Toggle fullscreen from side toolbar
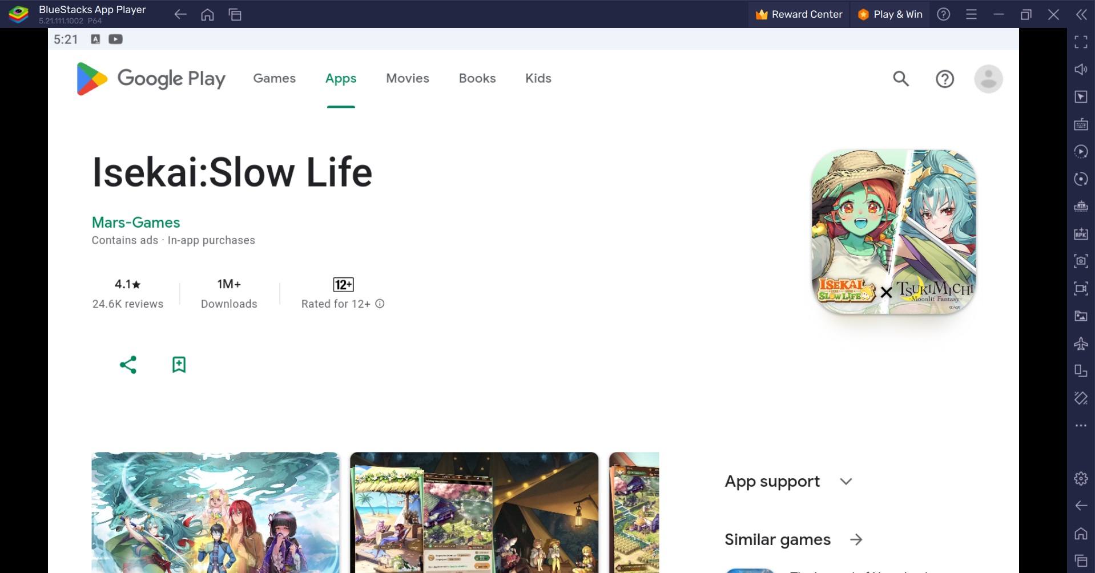The image size is (1095, 573). (x=1081, y=42)
